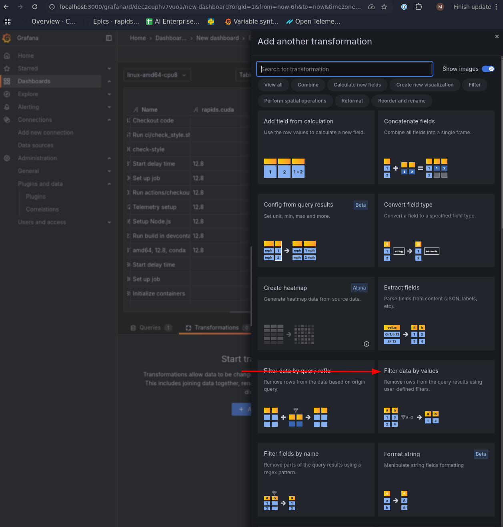This screenshot has height=527, width=503.
Task: Open the linux-amd64-cpu8 variable dropdown
Action: (x=157, y=75)
